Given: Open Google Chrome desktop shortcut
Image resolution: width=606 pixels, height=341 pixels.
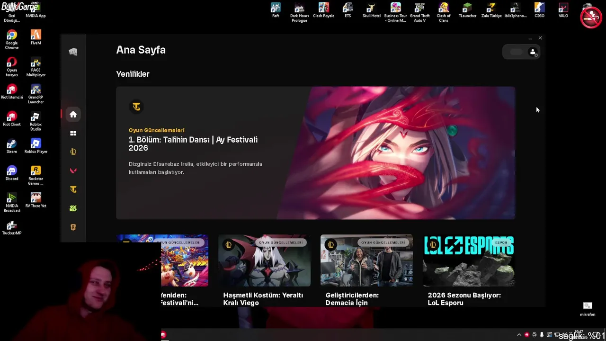Looking at the screenshot, I should tap(12, 39).
